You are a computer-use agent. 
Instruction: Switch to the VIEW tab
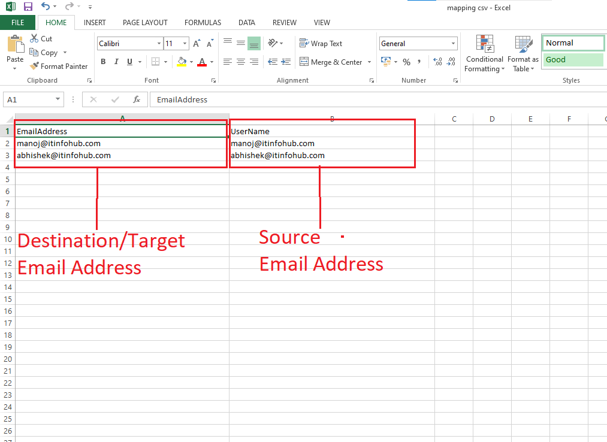tap(322, 22)
